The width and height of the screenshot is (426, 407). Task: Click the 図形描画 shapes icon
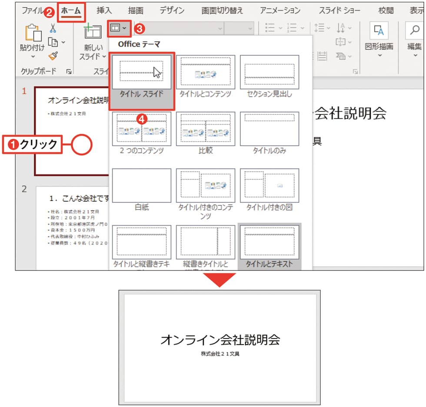[x=379, y=31]
